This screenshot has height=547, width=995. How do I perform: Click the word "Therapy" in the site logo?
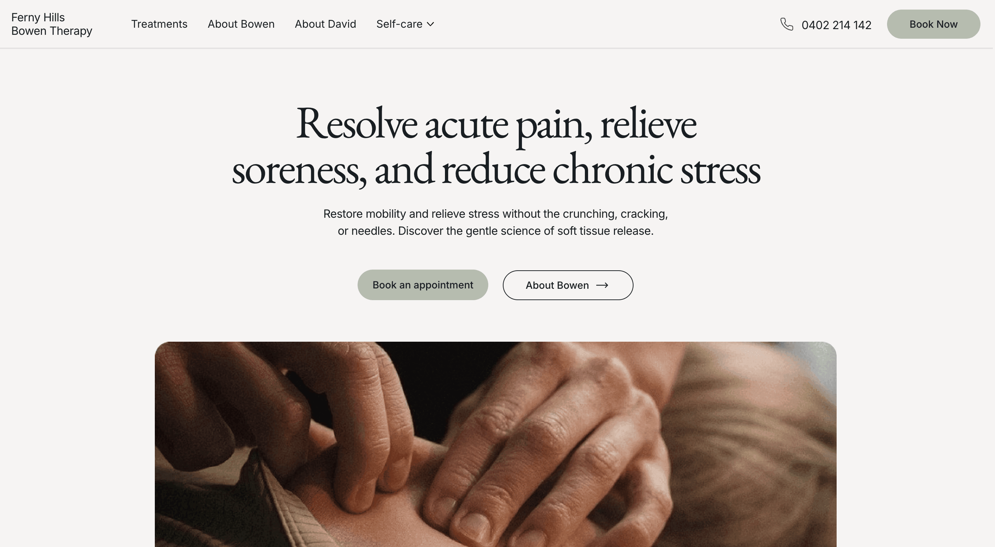71,31
